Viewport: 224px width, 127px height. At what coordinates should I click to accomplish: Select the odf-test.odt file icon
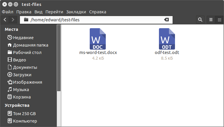pyautogui.click(x=167, y=39)
